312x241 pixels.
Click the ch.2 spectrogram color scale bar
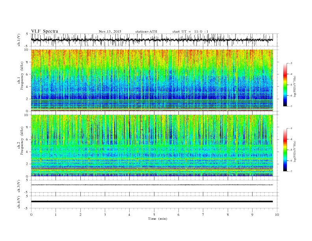285,150
